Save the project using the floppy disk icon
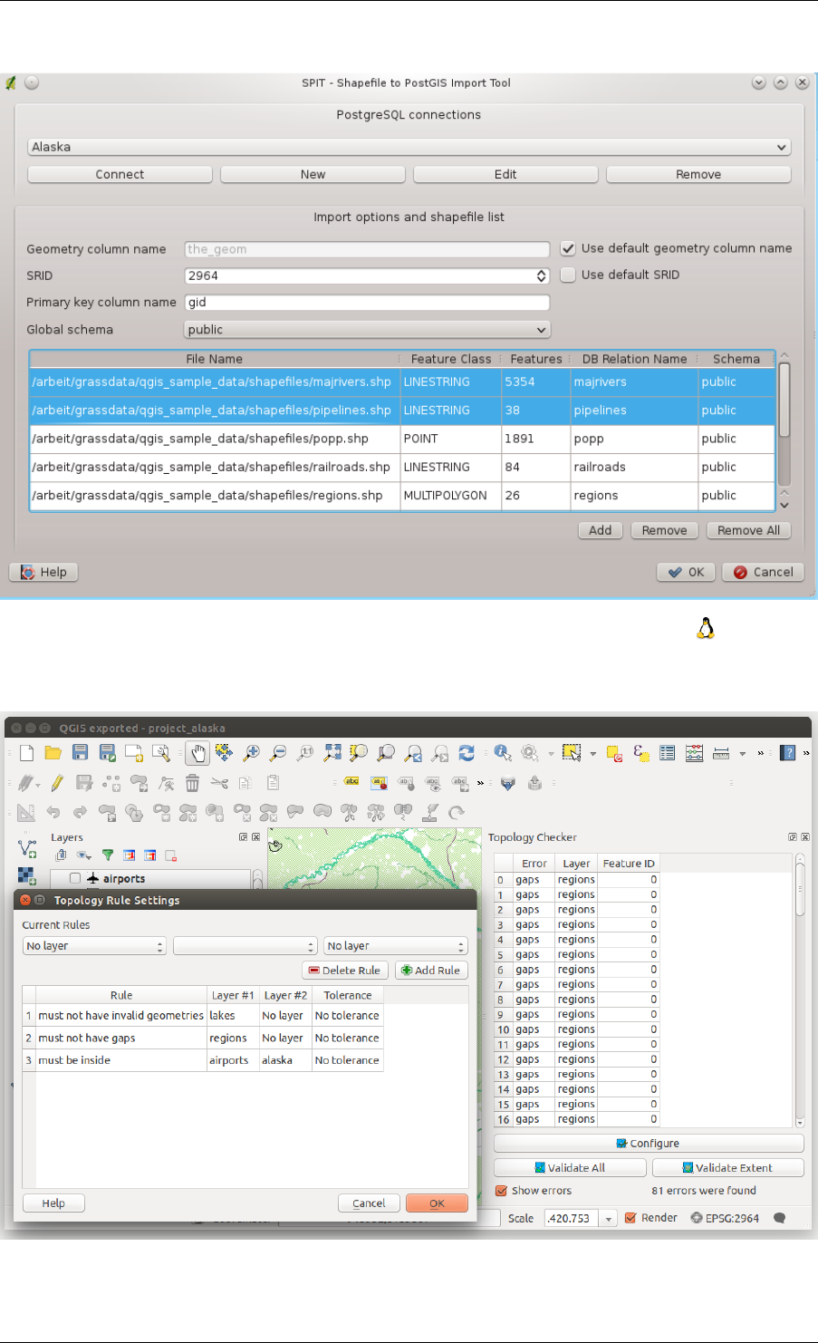 (81, 753)
